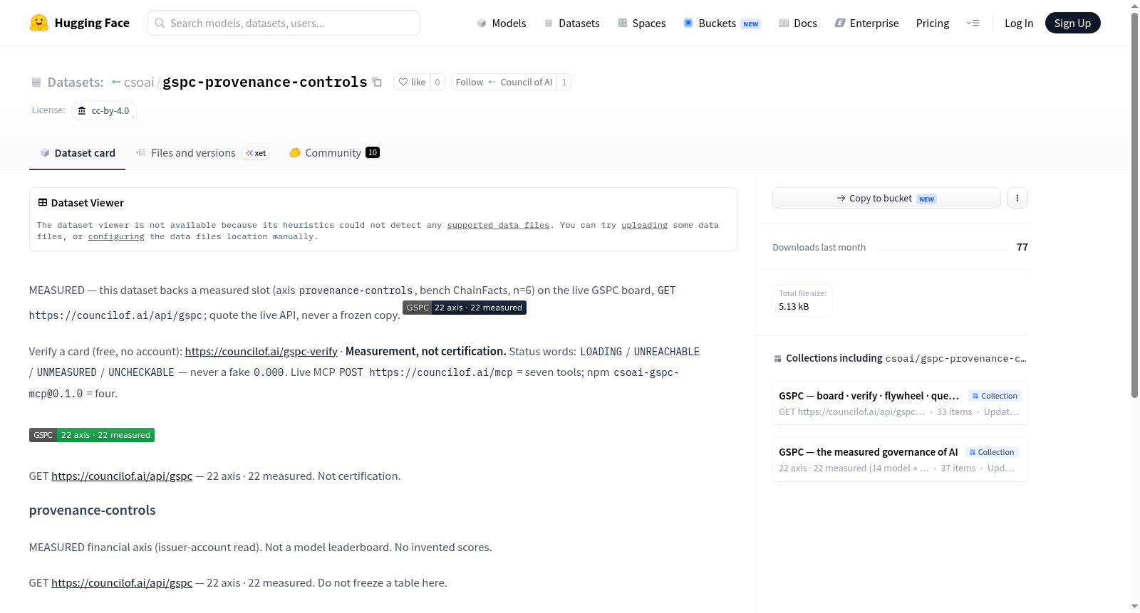Open the GSPC board verify flywheel collection

pyautogui.click(x=900, y=403)
